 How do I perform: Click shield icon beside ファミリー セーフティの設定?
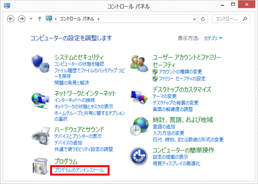tap(155, 79)
